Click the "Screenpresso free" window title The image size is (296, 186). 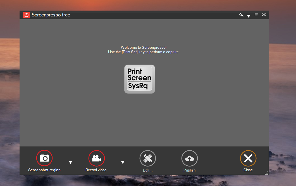[x=51, y=15]
